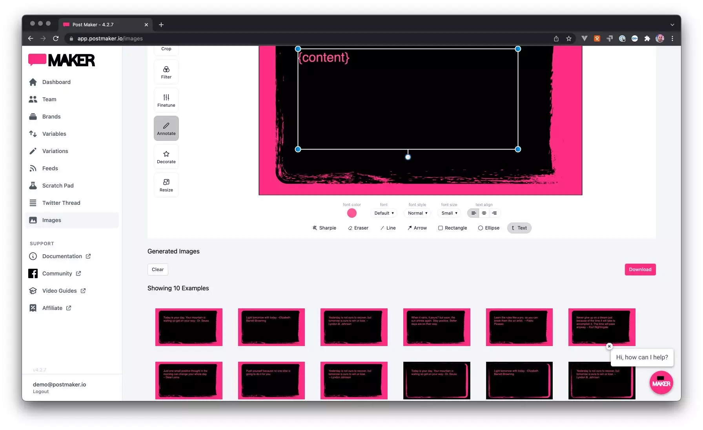Bookmark this page with star icon
703x430 pixels.
pos(569,38)
